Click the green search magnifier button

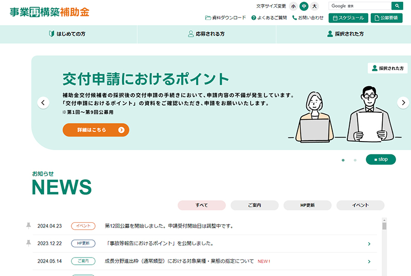(397, 6)
